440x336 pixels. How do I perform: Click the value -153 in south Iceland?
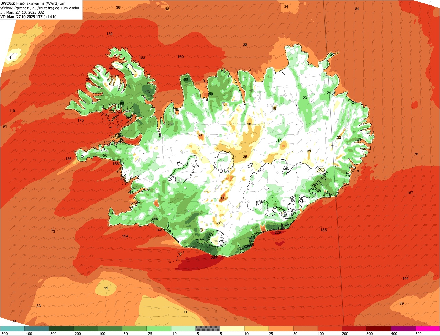click(194, 247)
